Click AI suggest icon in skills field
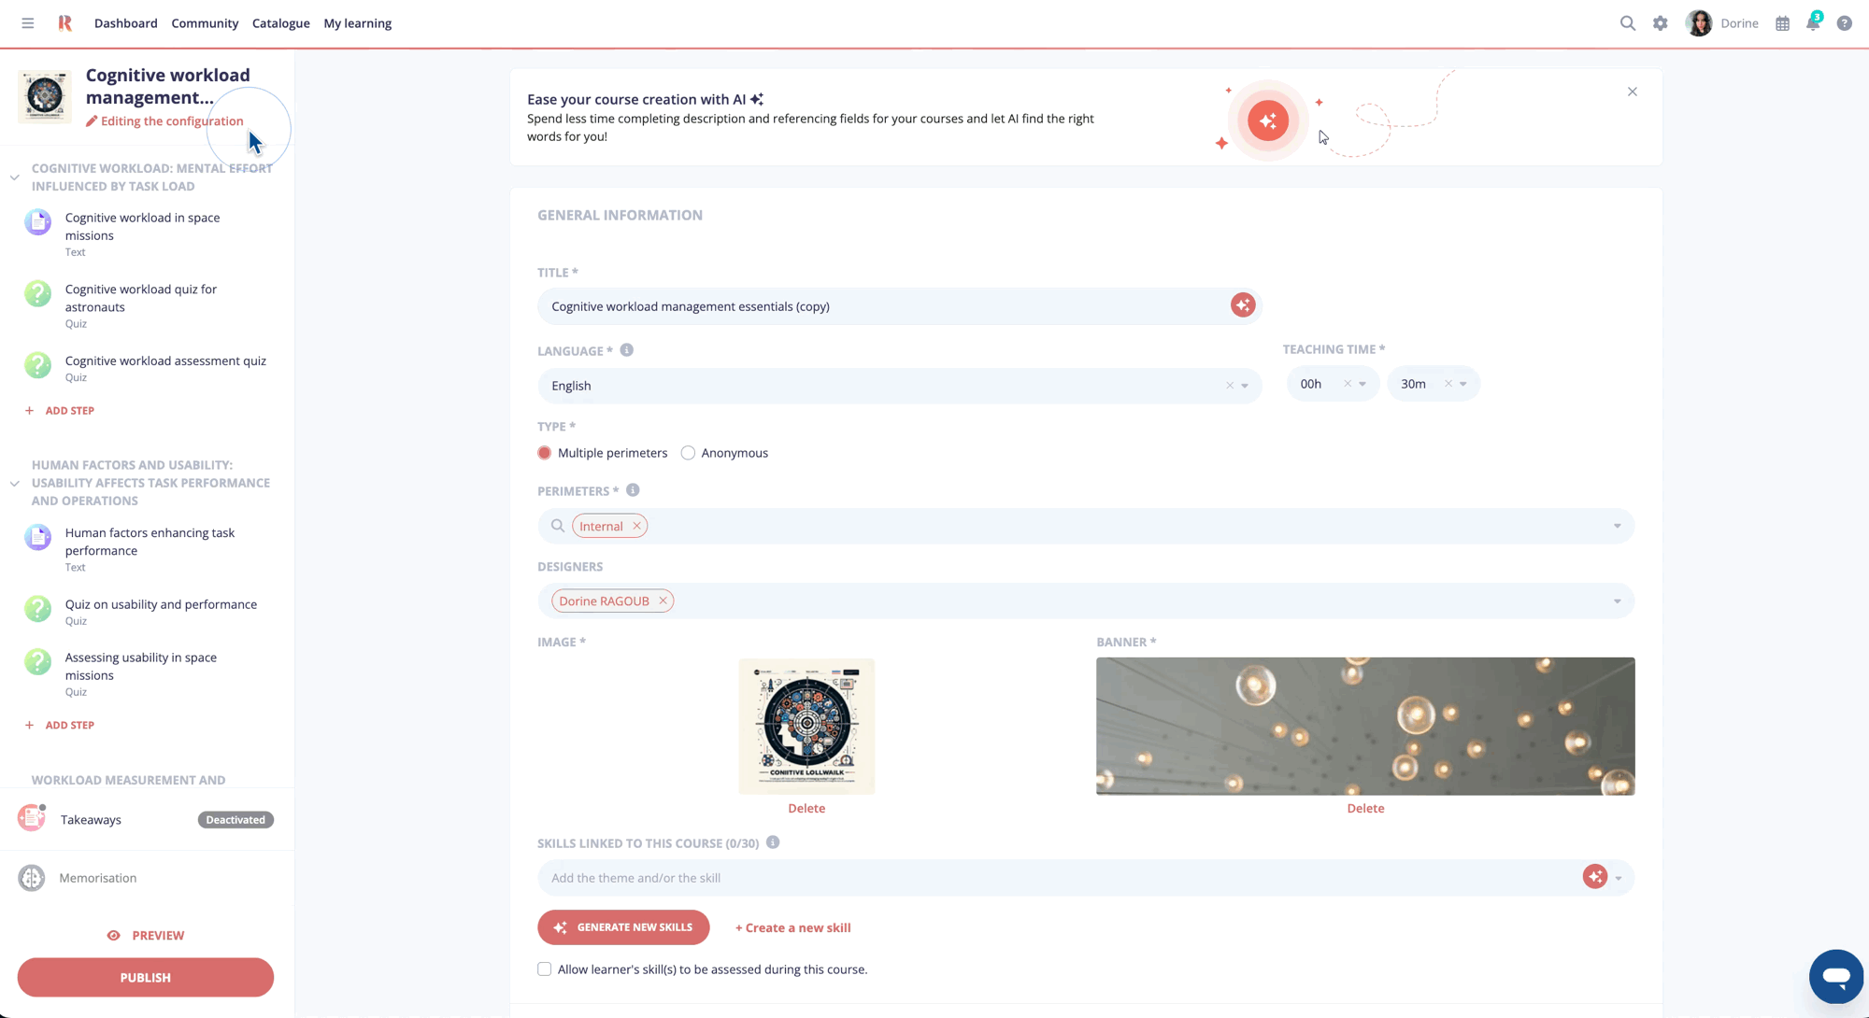This screenshot has height=1018, width=1869. point(1594,877)
